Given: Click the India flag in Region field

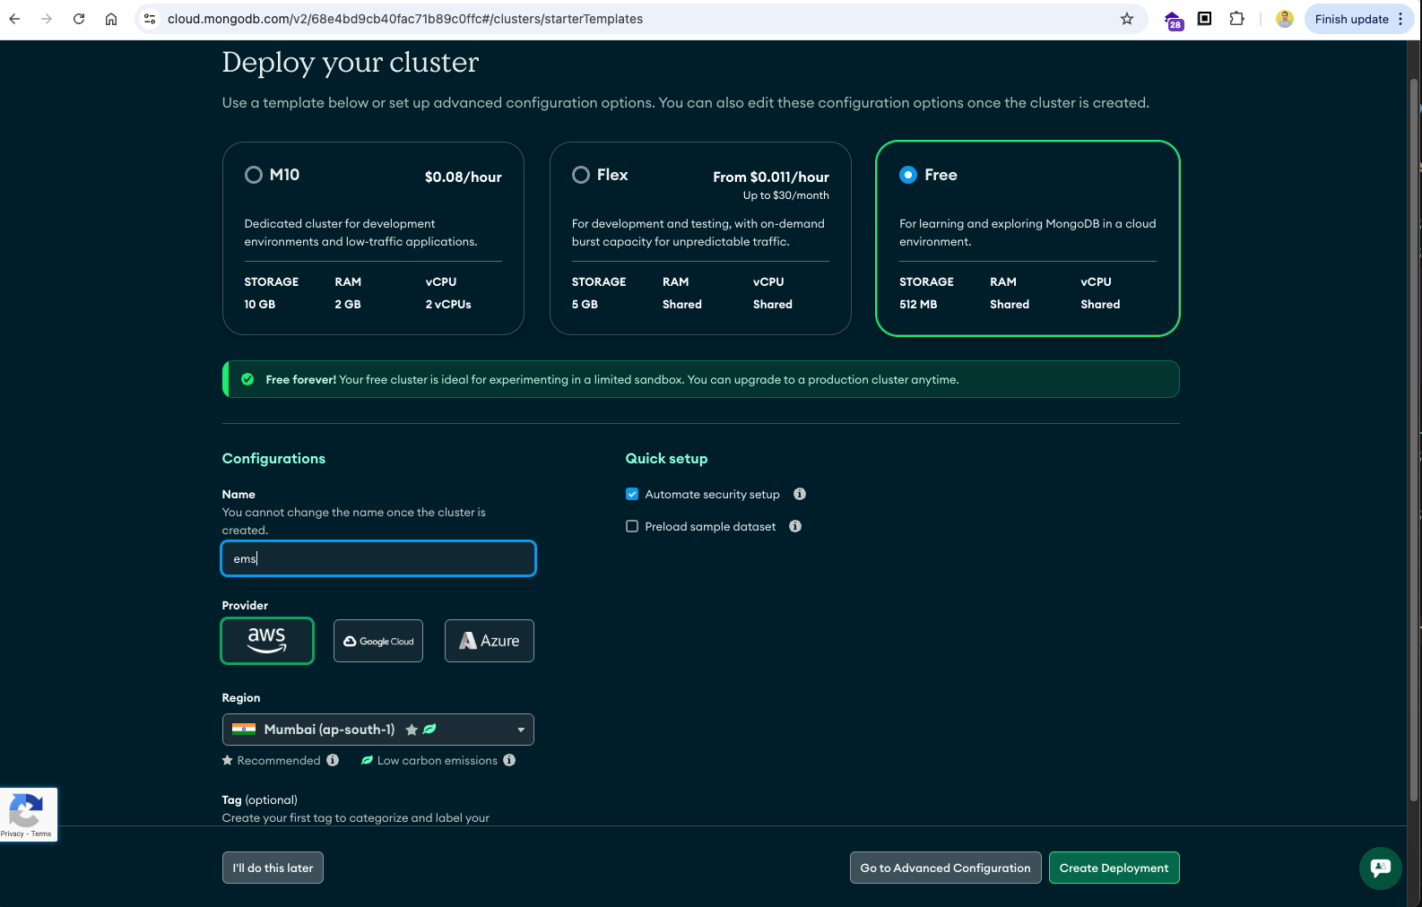Looking at the screenshot, I should click(244, 730).
